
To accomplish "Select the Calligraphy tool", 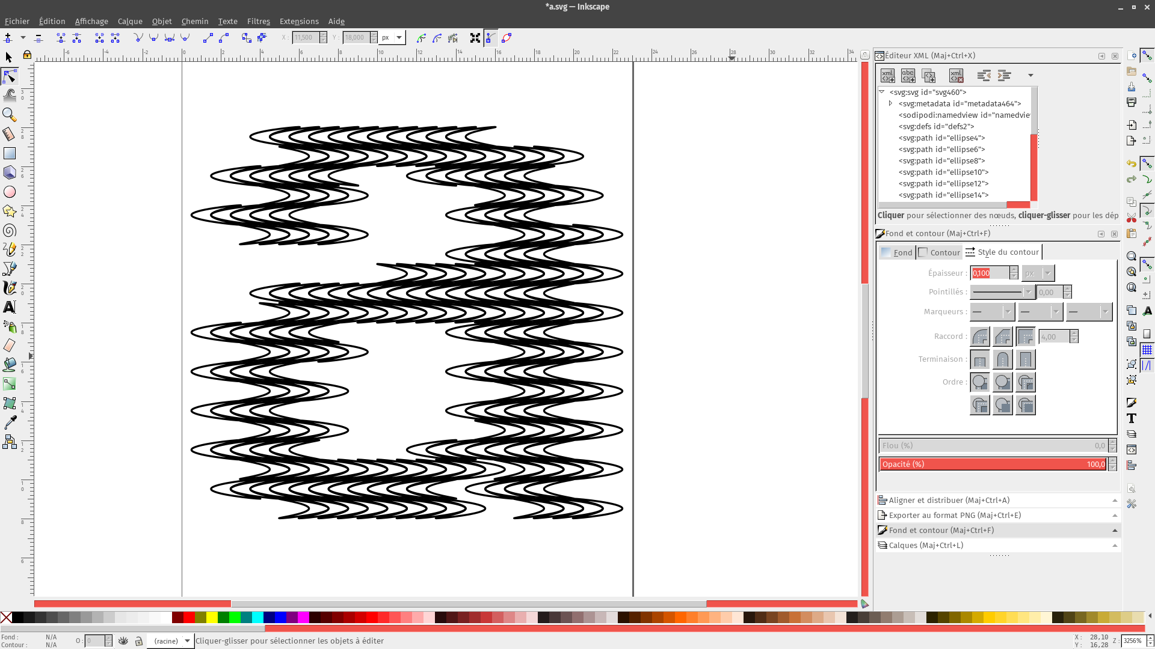I will coord(9,288).
